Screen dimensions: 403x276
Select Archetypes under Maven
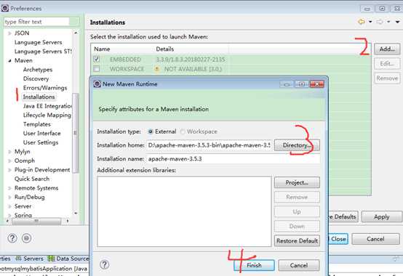click(38, 70)
